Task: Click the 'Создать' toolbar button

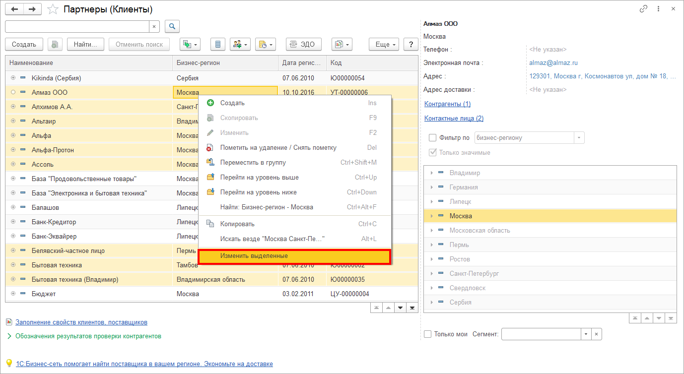Action: (24, 45)
